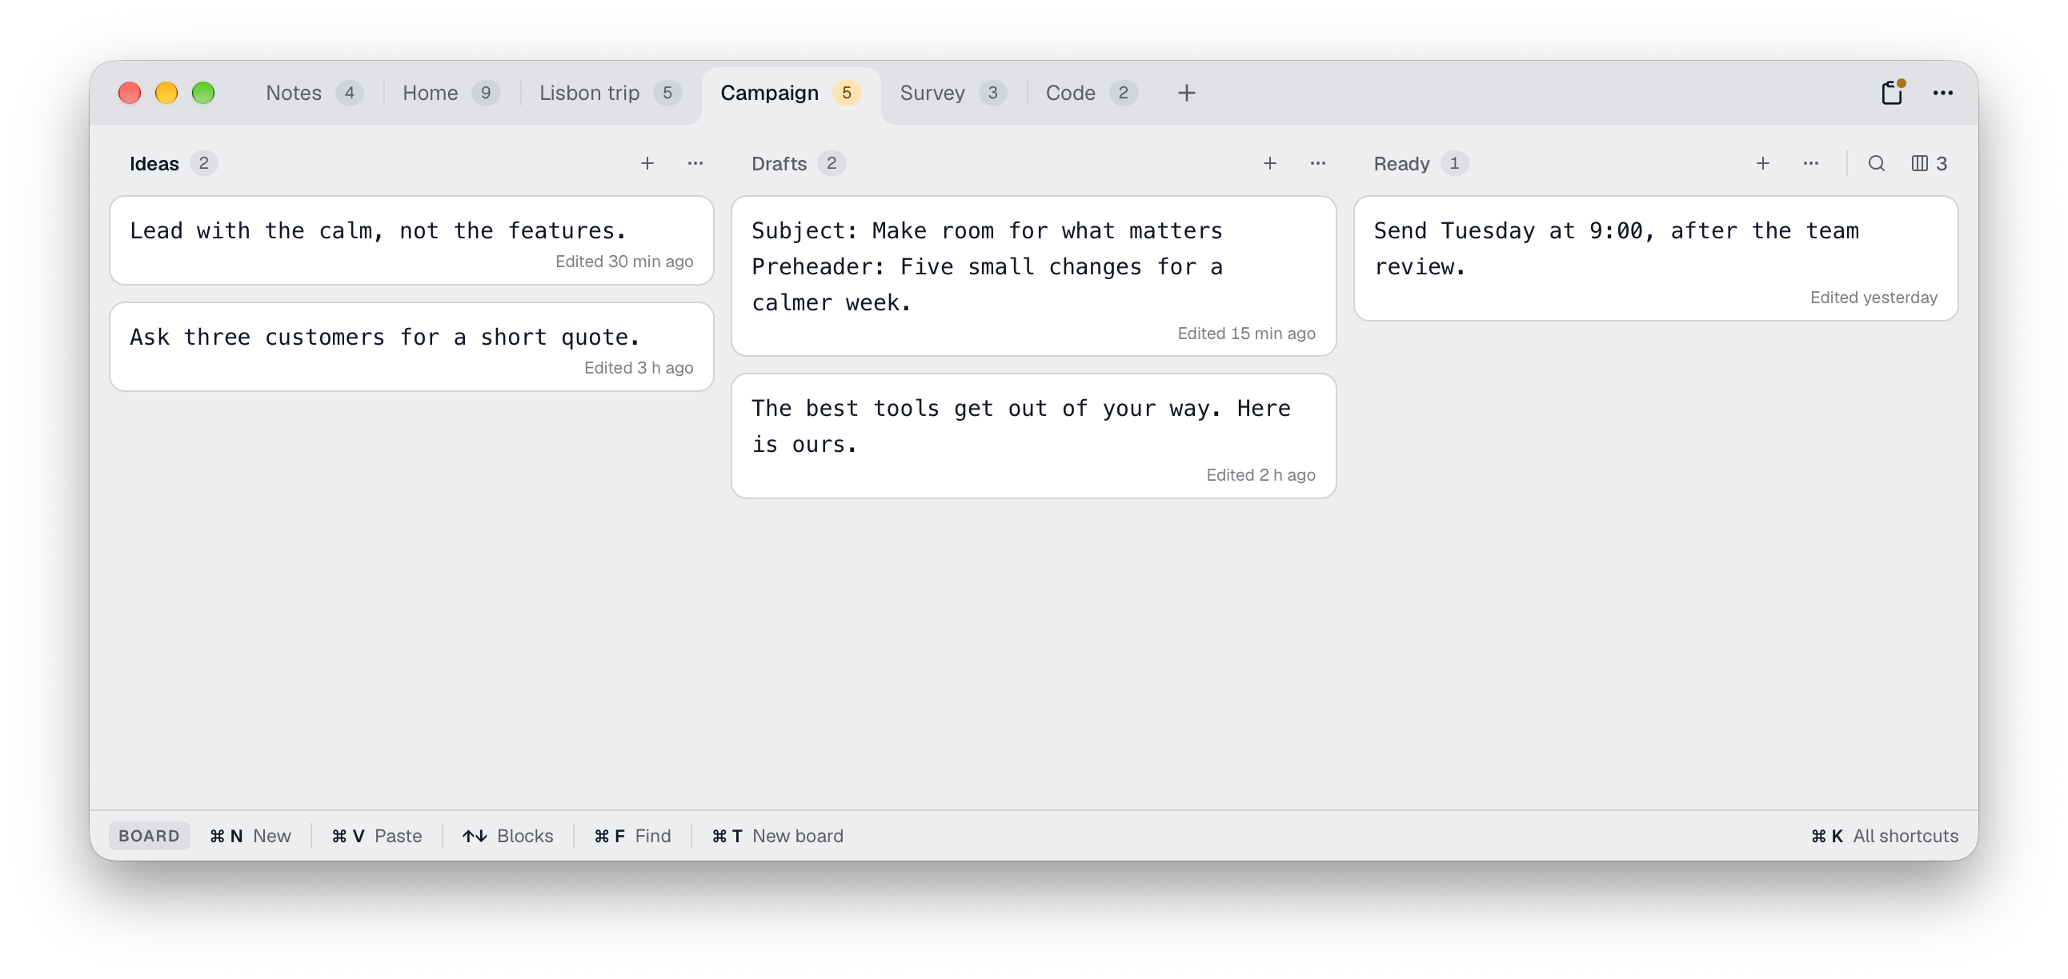This screenshot has height=979, width=2068.
Task: Open the 'Send Tuesday at 9:00' card
Action: [1656, 258]
